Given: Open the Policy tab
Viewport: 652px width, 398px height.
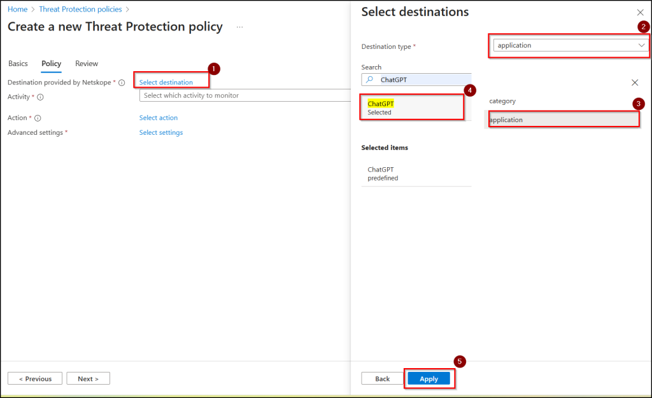Looking at the screenshot, I should (51, 64).
